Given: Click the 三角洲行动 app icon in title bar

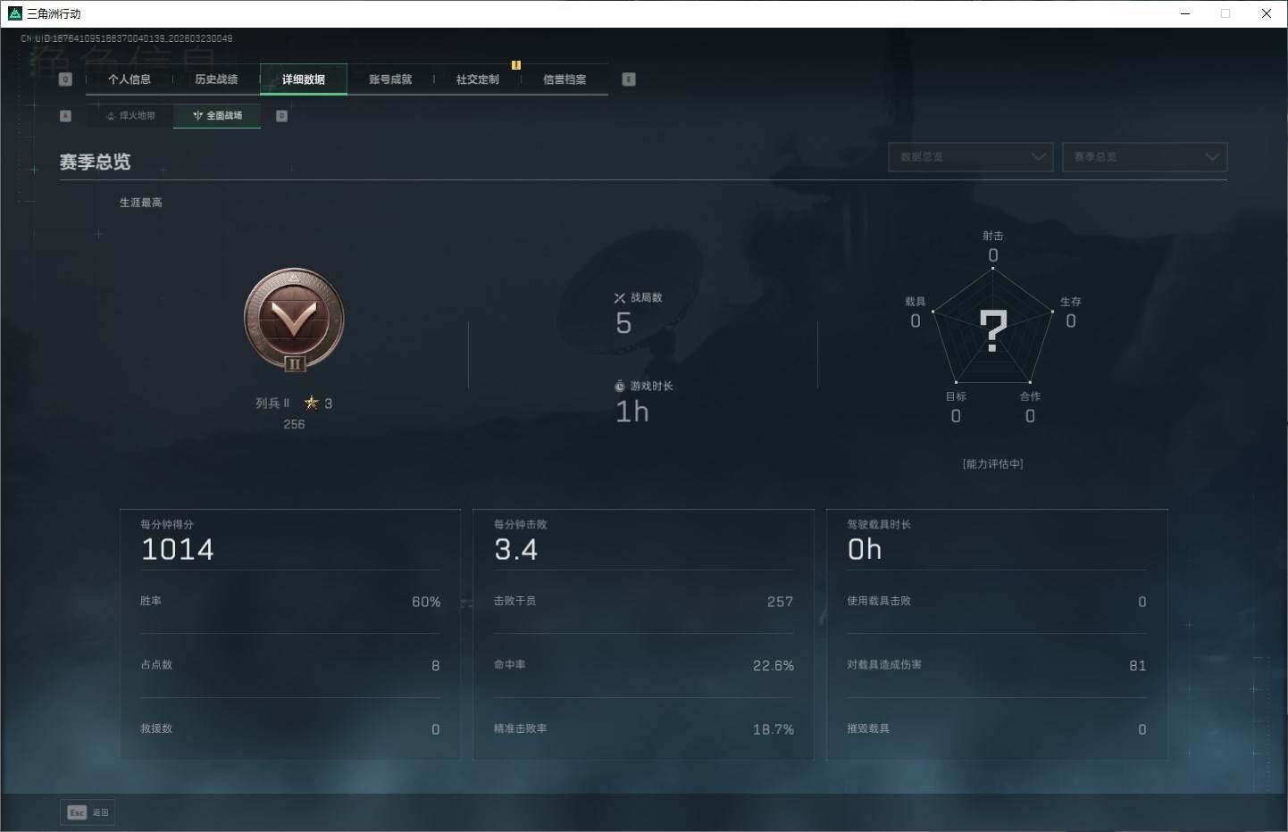Looking at the screenshot, I should [x=14, y=13].
